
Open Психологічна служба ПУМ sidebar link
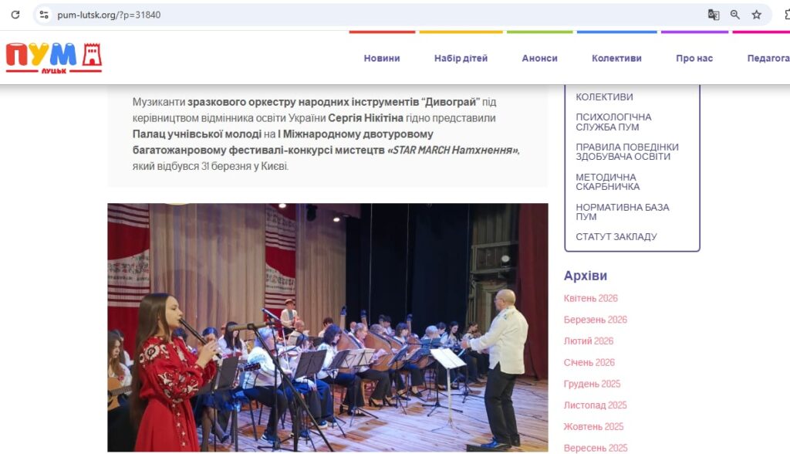tap(613, 122)
